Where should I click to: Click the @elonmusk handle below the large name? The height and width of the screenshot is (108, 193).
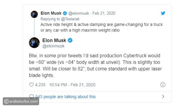point(53,46)
